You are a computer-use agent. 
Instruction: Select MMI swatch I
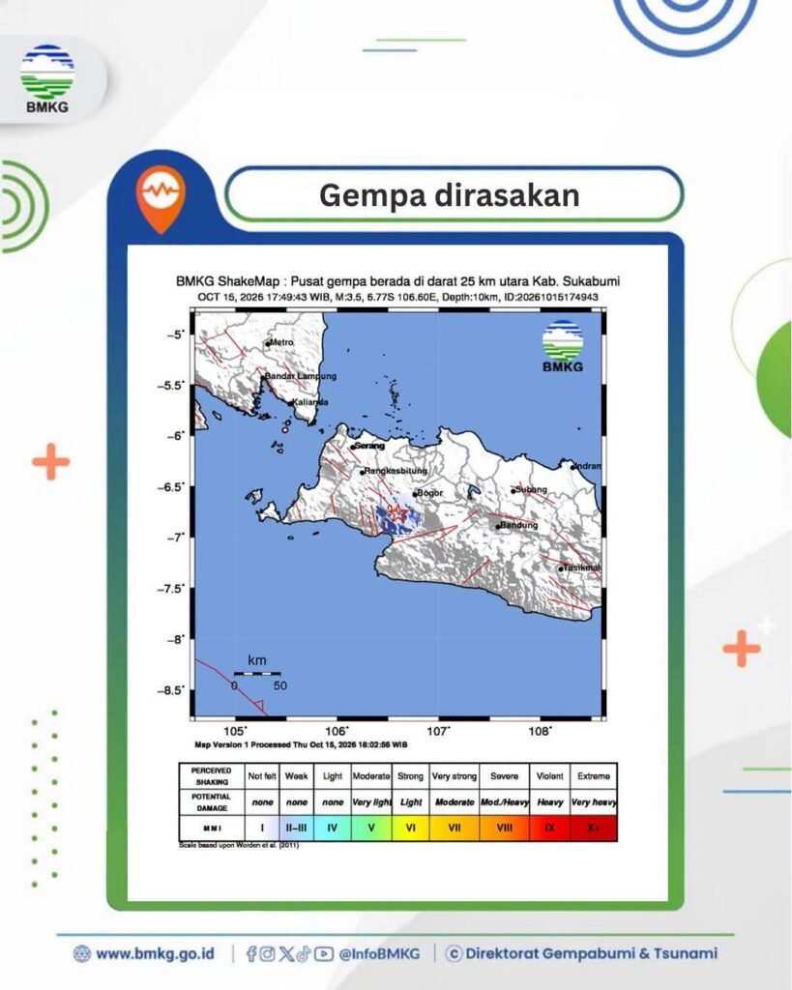(x=262, y=828)
